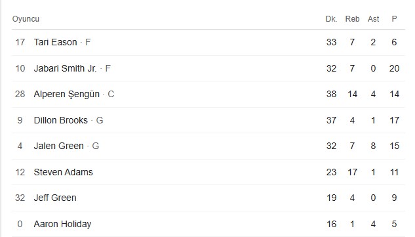Open Dillon Brooks player row
This screenshot has width=415, height=237.
coord(208,120)
